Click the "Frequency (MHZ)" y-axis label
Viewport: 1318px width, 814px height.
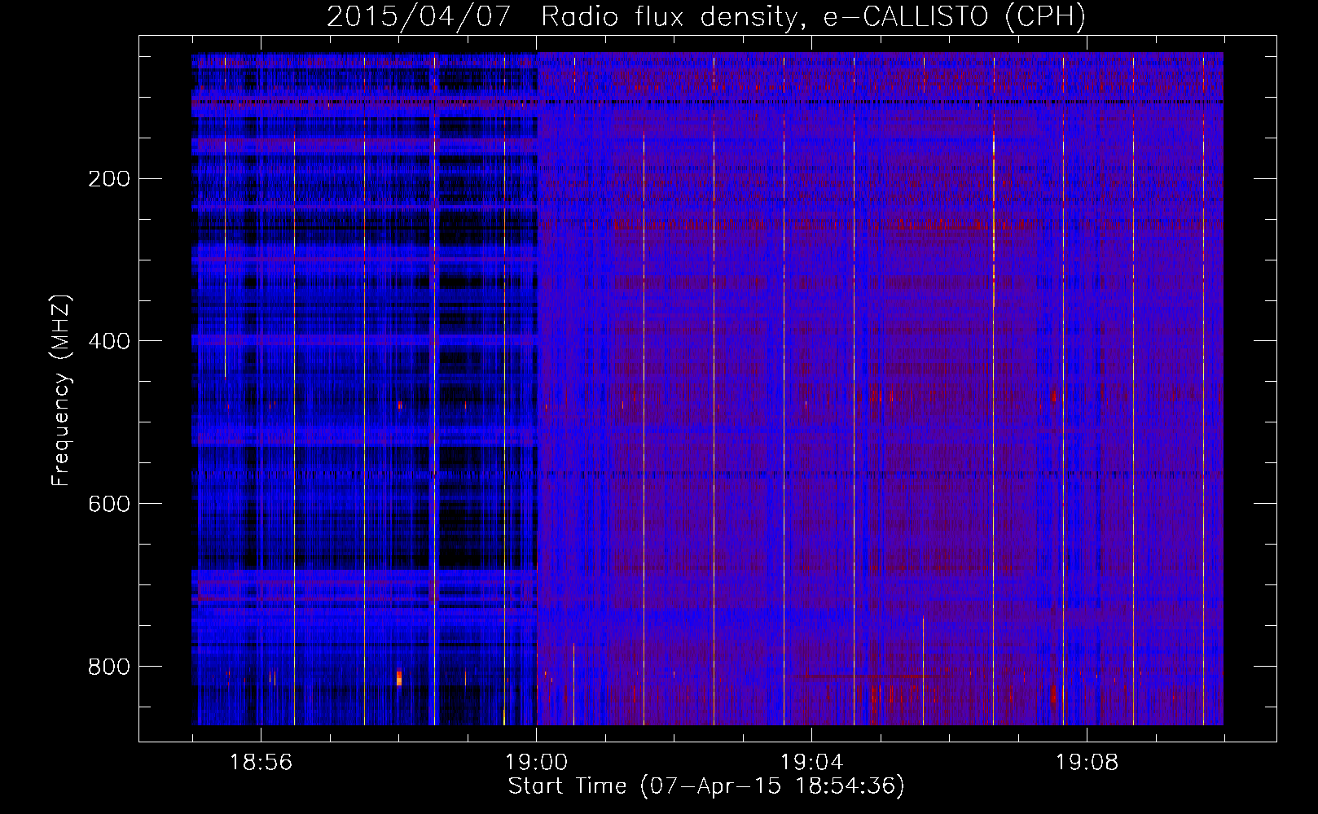pos(62,390)
